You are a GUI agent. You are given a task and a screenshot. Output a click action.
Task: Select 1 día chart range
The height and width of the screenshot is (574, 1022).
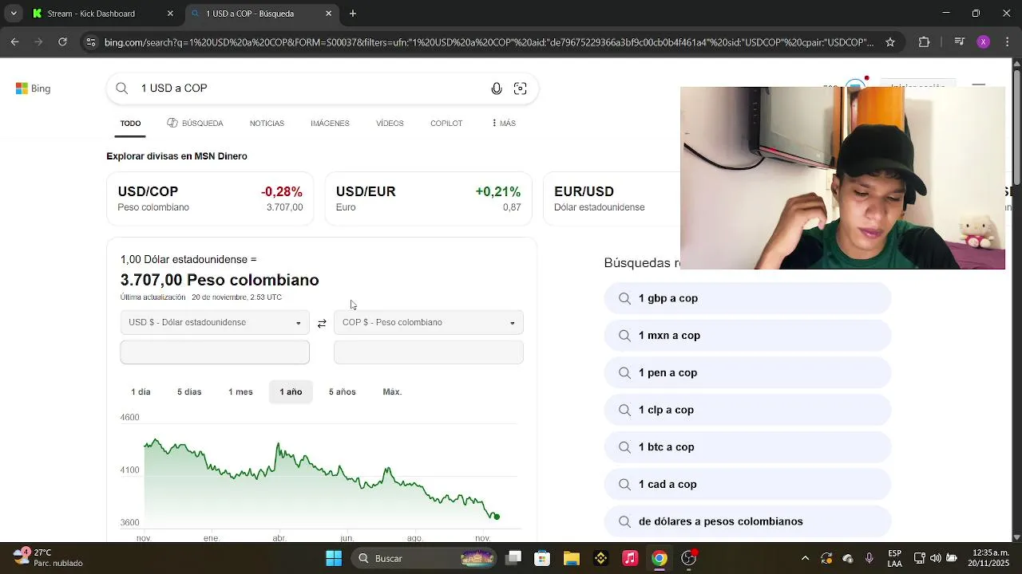point(141,392)
